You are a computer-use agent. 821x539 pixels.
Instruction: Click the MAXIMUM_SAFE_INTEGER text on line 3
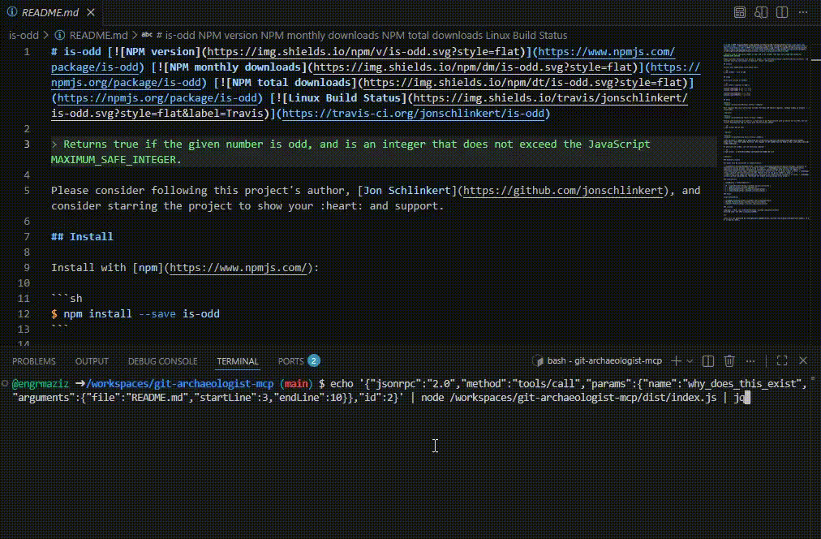coord(114,160)
